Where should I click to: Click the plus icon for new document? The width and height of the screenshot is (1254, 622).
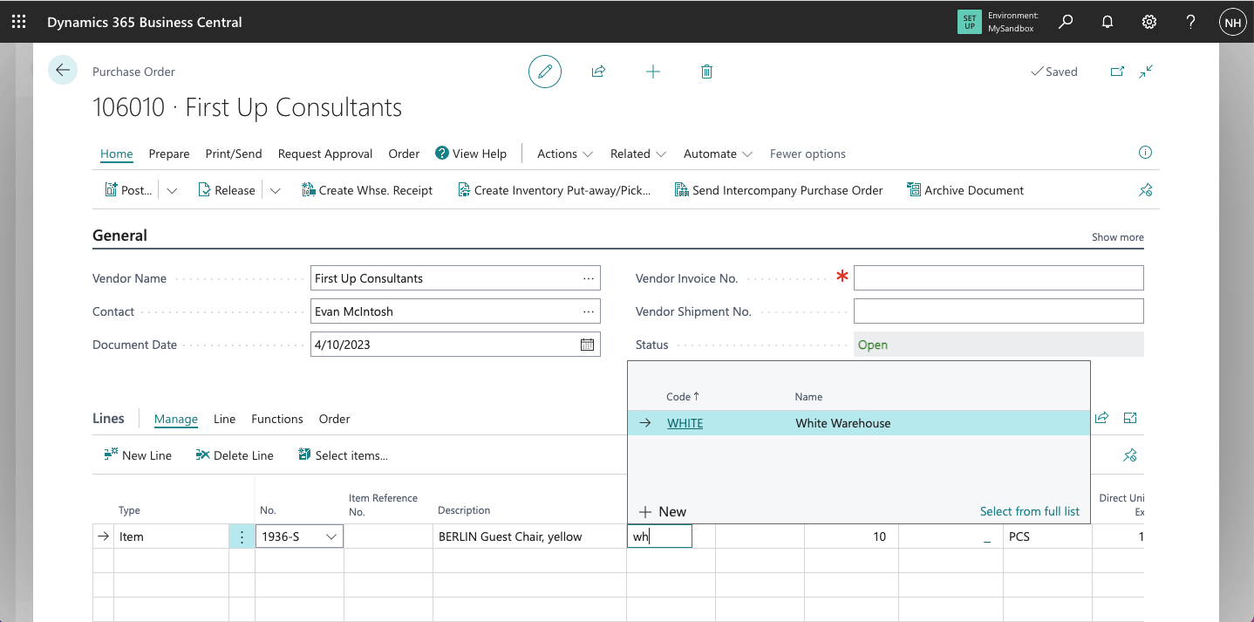[652, 72]
